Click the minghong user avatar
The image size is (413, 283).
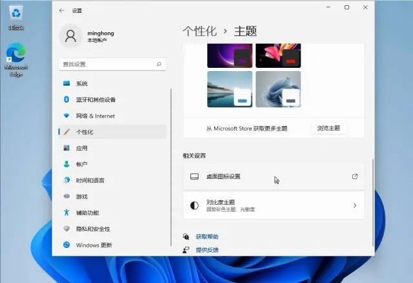point(70,36)
